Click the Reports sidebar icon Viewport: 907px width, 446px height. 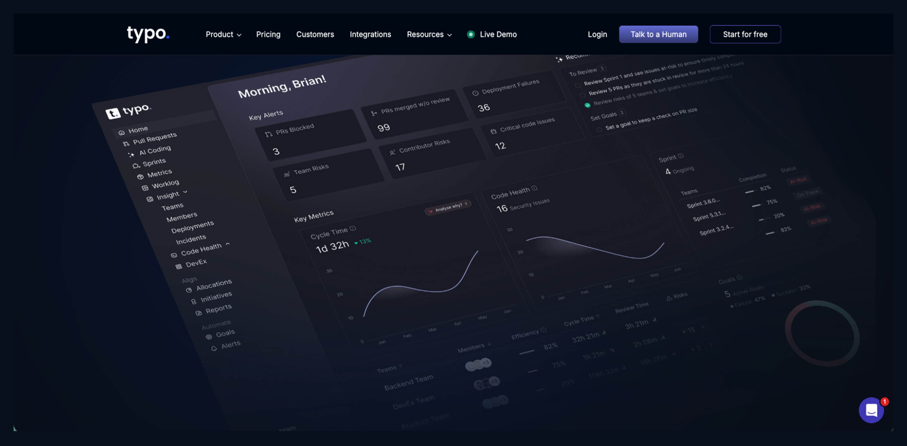199,313
